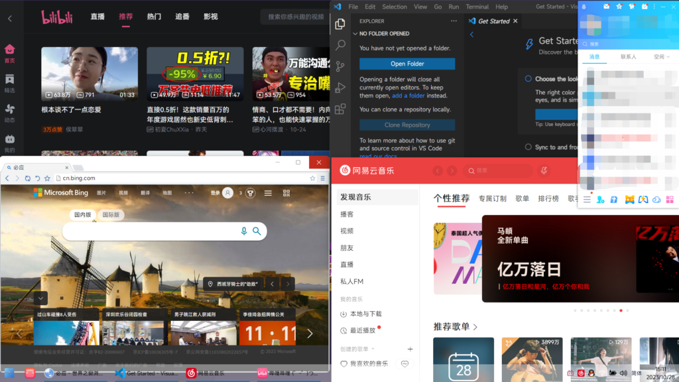Open the Bing QR code icon
679x382 pixels.
pos(286,193)
